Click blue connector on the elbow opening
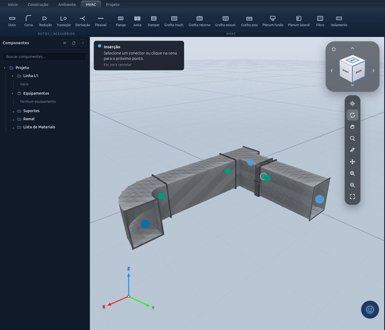The width and height of the screenshot is (385, 330). click(145, 224)
